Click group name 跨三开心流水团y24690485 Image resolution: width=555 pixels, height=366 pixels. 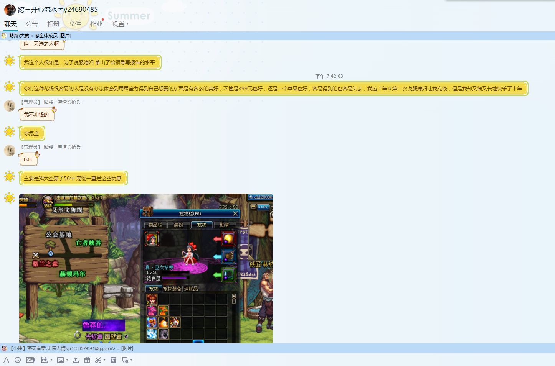[x=58, y=10]
